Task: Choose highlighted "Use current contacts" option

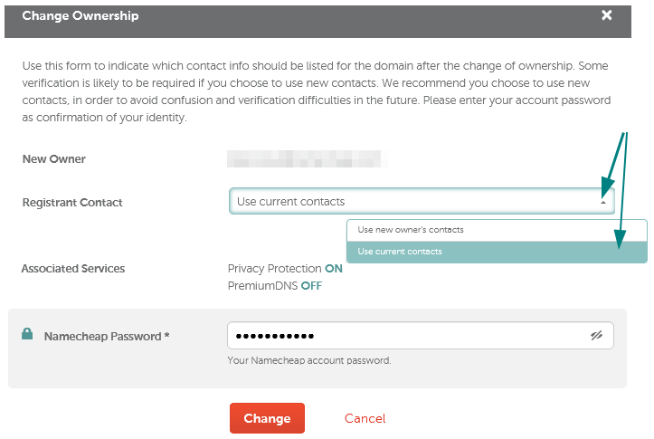Action: click(x=497, y=252)
